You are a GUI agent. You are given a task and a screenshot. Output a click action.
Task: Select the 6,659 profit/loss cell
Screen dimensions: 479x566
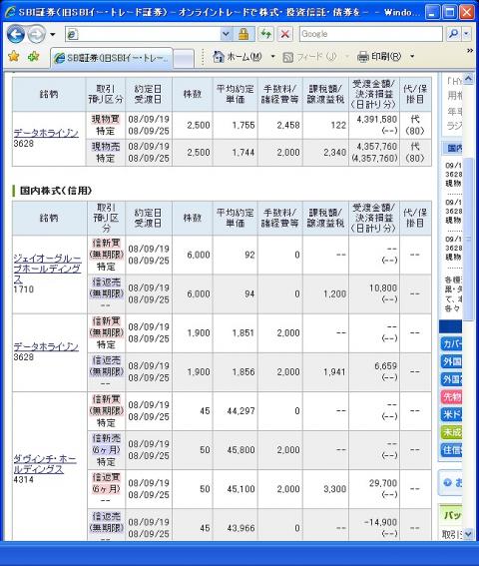(x=374, y=371)
